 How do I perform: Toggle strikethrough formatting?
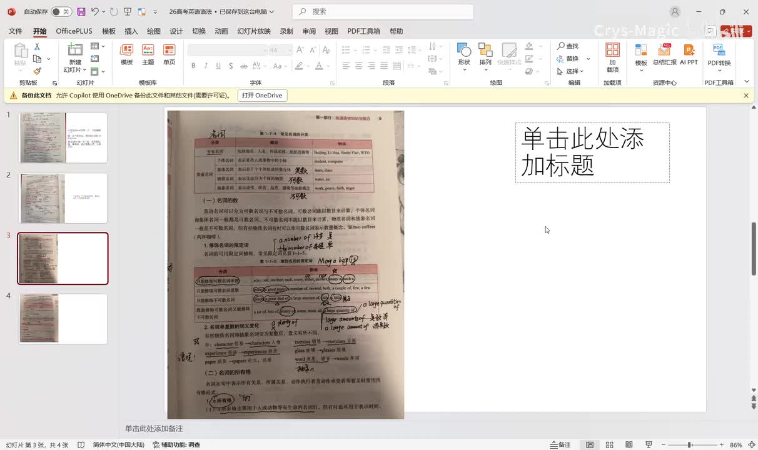pos(244,66)
